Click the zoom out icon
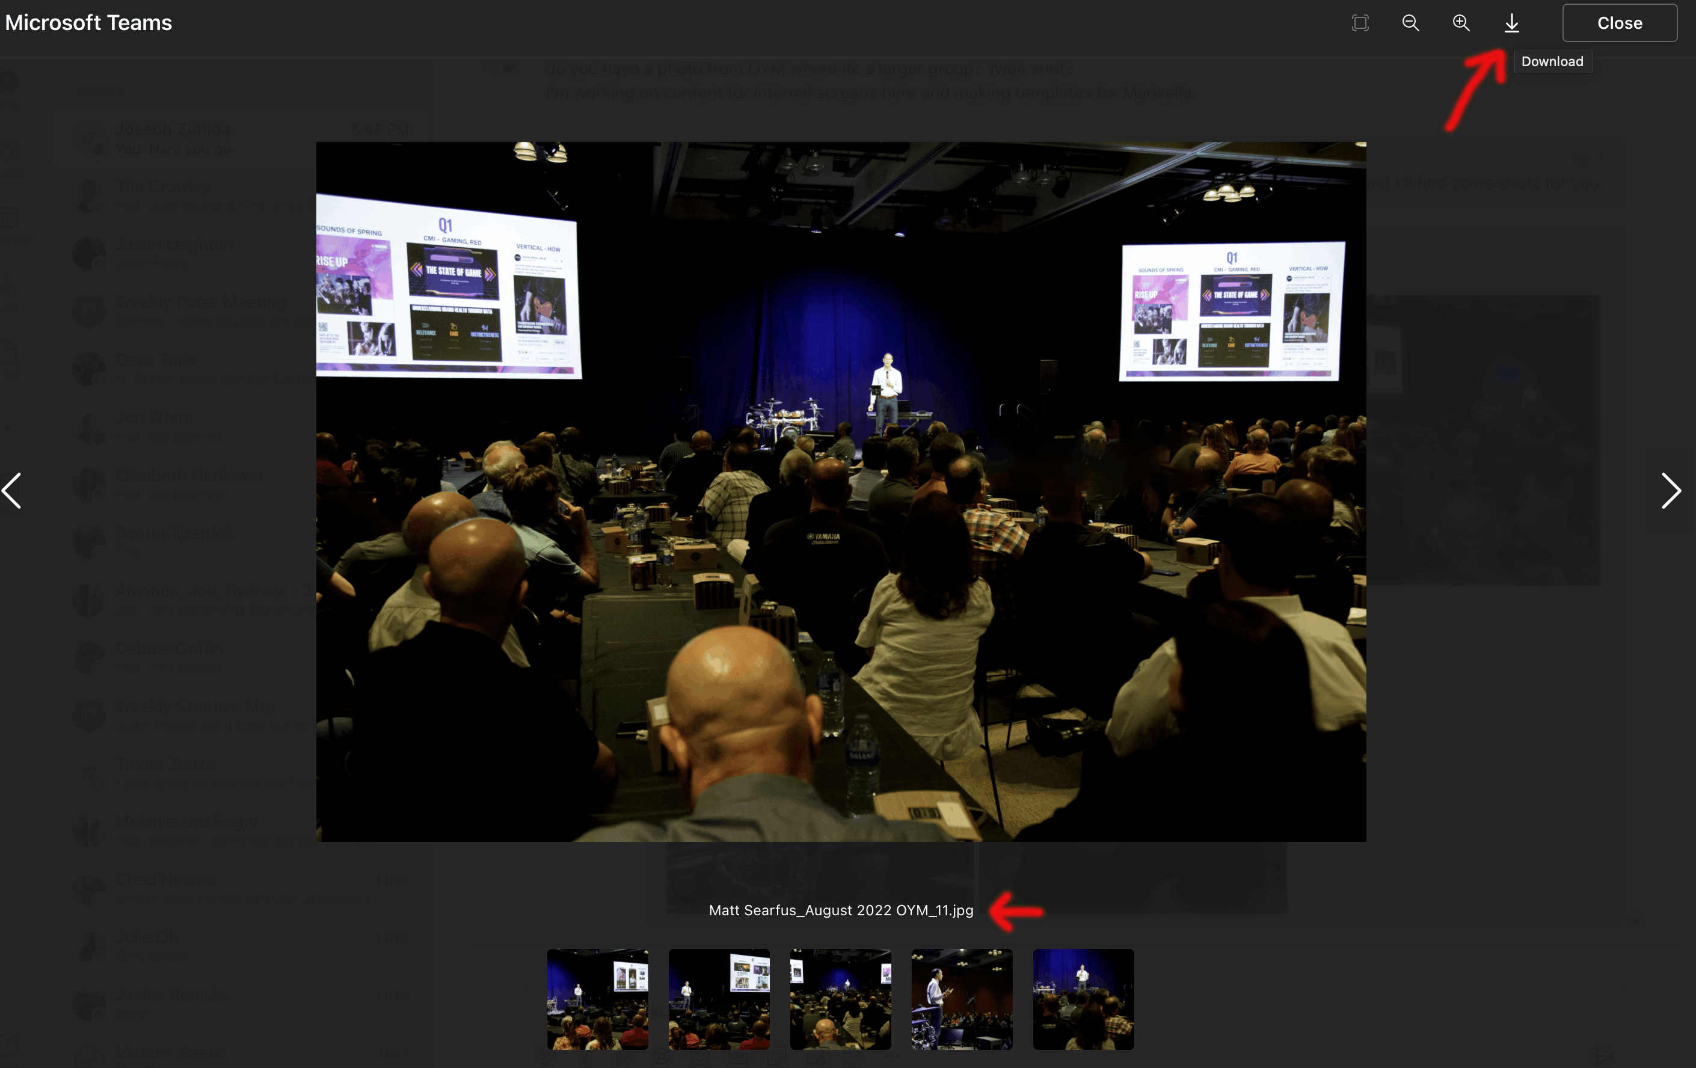 (1411, 22)
